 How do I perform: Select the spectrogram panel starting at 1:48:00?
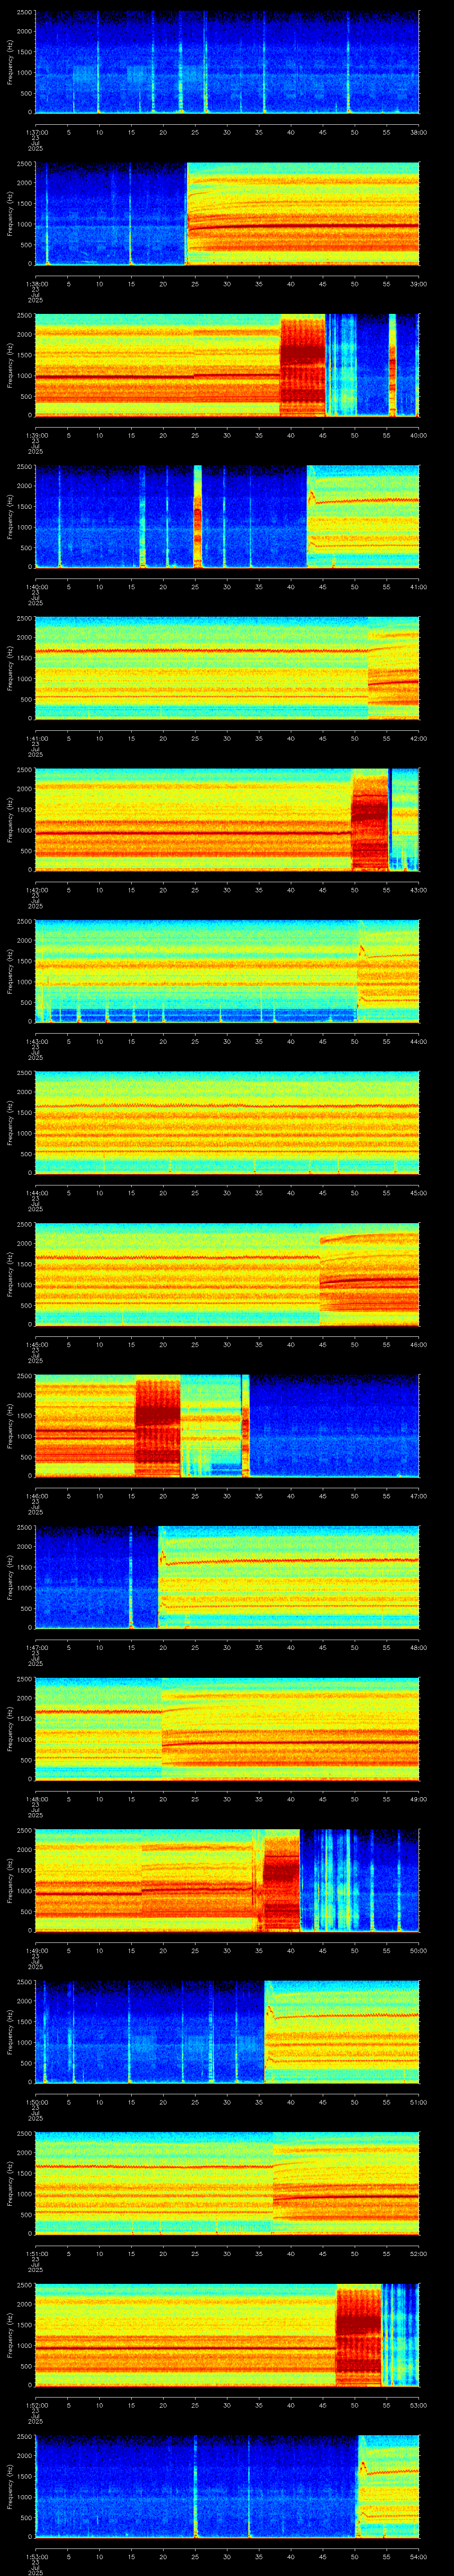(227, 1728)
